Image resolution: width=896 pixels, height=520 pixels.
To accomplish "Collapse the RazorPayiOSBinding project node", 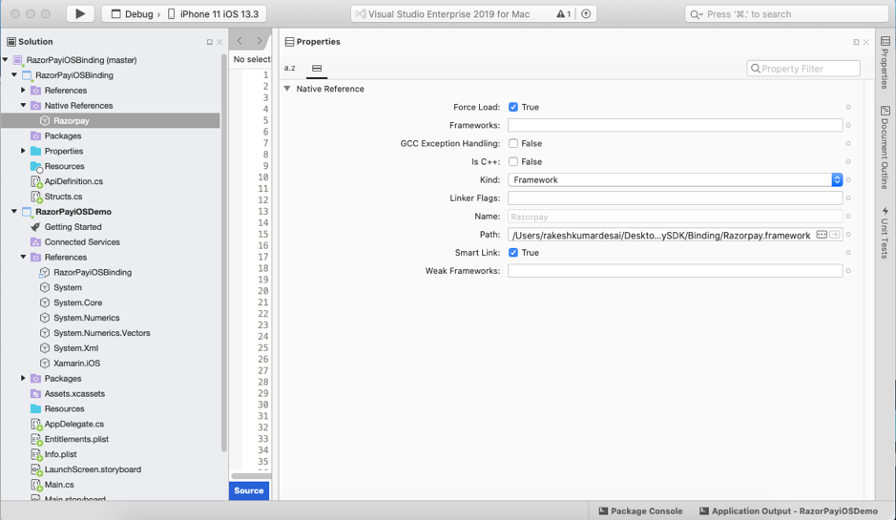I will coord(14,74).
